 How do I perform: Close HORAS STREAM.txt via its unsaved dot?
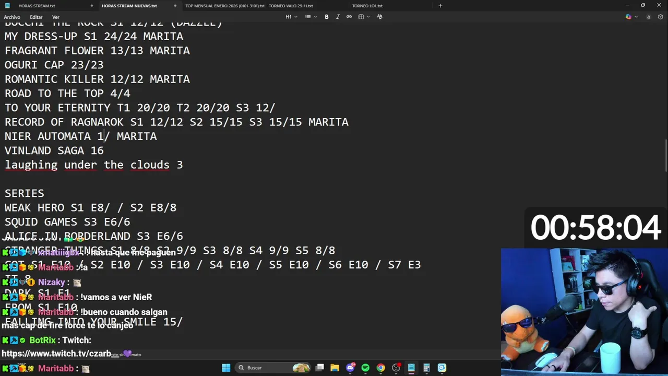click(x=92, y=6)
